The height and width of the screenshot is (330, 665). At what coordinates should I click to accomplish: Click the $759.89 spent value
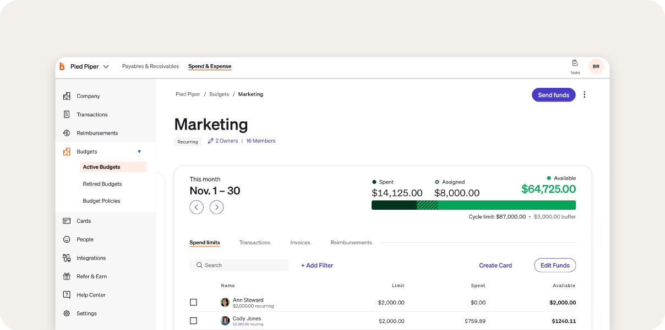pyautogui.click(x=475, y=321)
